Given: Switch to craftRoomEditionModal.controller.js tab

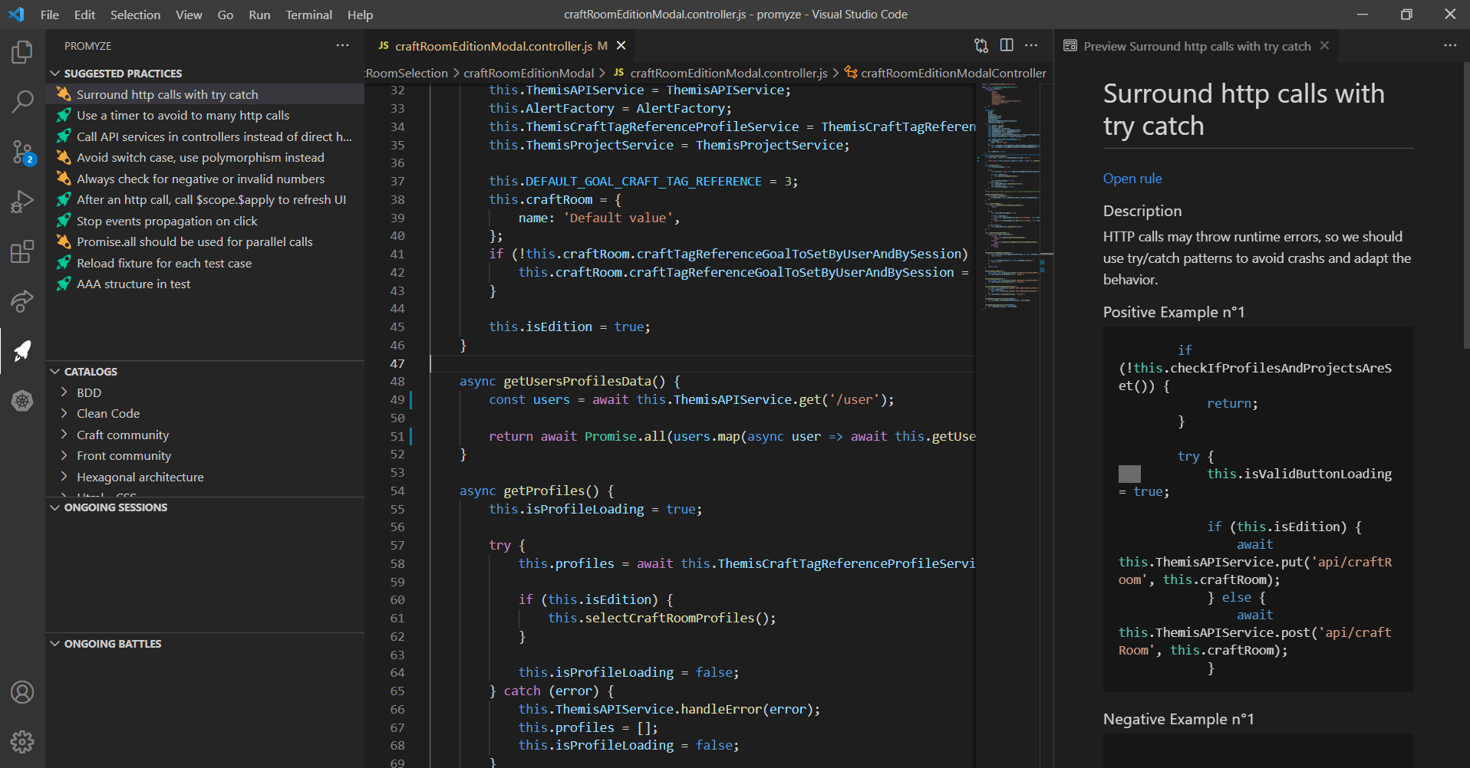Looking at the screenshot, I should click(493, 47).
